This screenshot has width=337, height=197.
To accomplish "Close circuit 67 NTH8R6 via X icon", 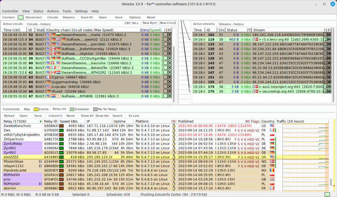I will pyautogui.click(x=170, y=96).
